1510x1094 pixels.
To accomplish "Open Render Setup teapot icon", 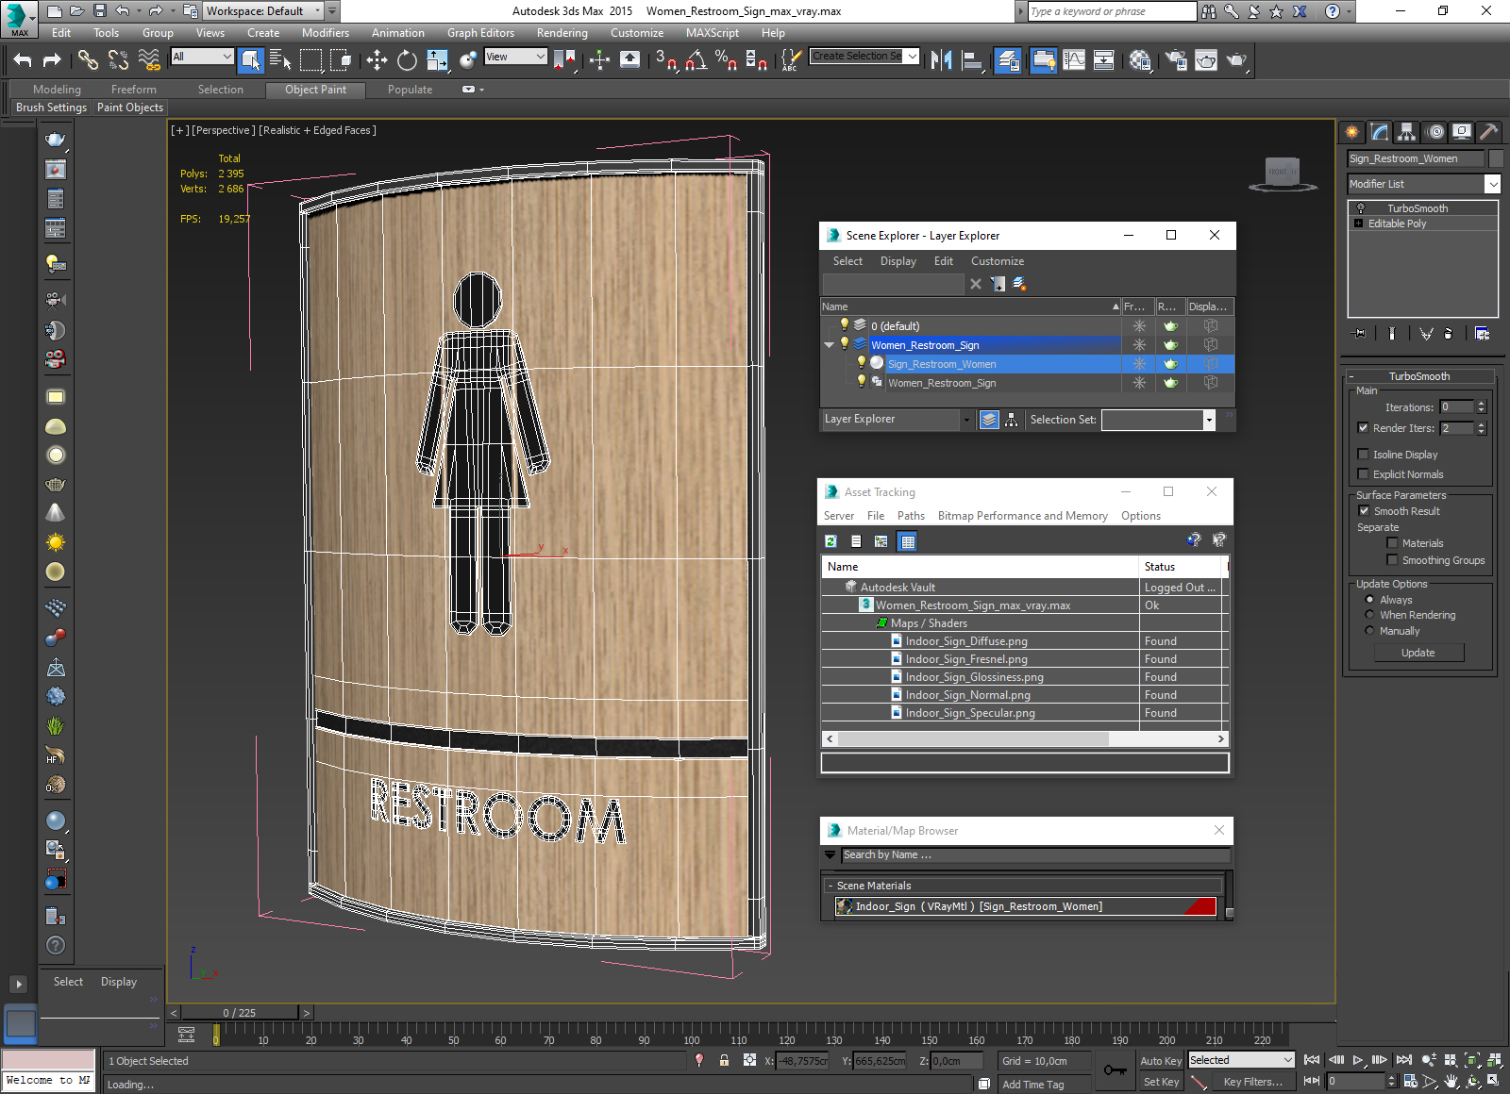I will (1176, 60).
